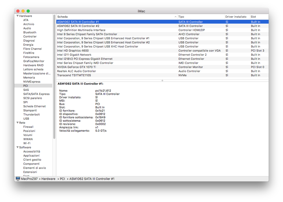This screenshot has width=283, height=202.
Task: Open Fibre Channel sidebar entry
Action: point(33,49)
